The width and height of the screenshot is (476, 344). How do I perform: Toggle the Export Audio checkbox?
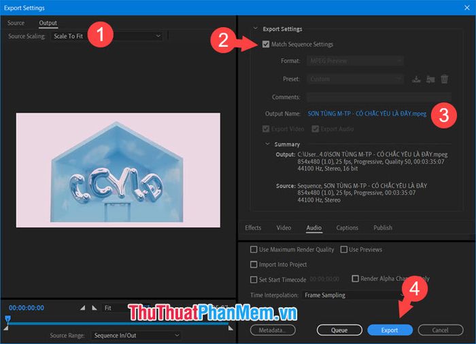(316, 129)
